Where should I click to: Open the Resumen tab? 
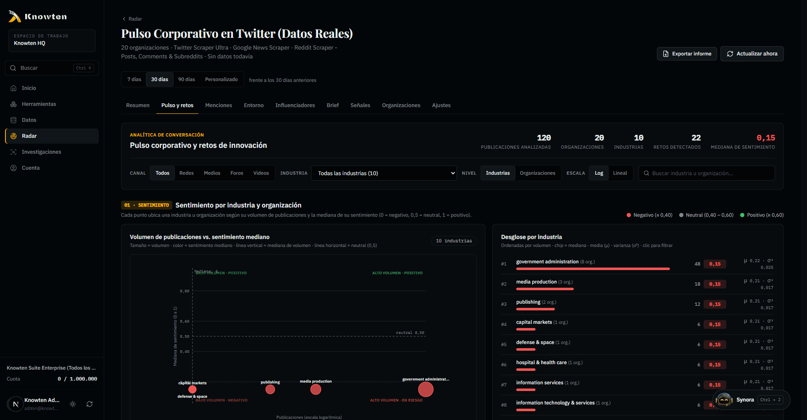pyautogui.click(x=138, y=105)
